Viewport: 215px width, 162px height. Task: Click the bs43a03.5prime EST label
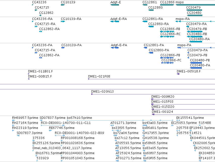[155, 123]
